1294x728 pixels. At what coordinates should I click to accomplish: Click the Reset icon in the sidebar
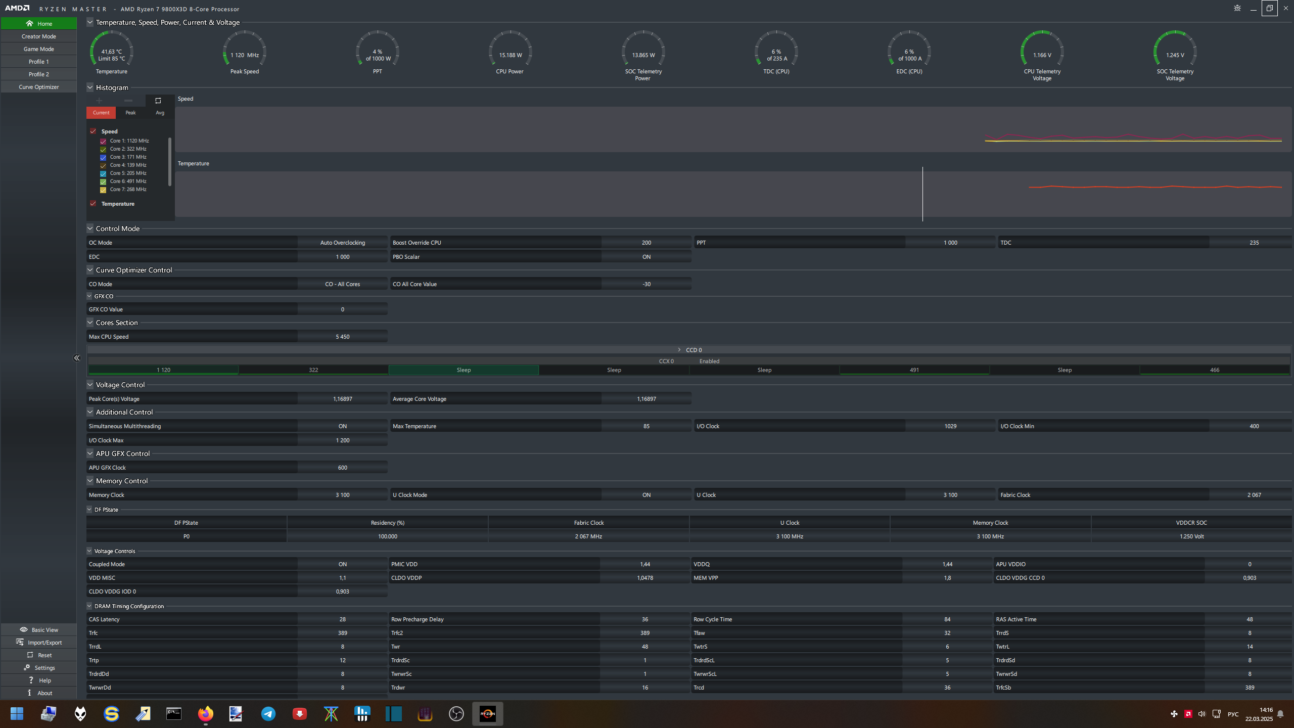pyautogui.click(x=30, y=655)
